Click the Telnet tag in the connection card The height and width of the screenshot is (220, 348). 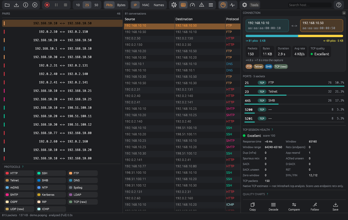pos(258,67)
